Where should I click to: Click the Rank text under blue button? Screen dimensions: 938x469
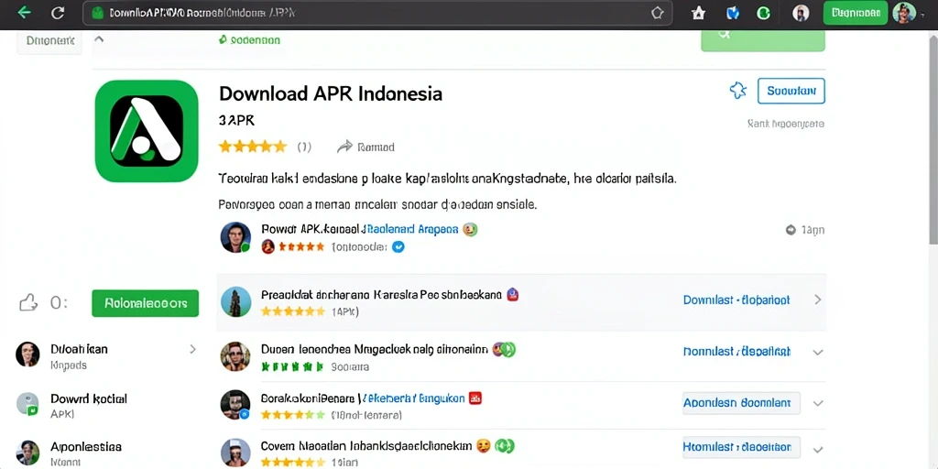click(x=786, y=124)
